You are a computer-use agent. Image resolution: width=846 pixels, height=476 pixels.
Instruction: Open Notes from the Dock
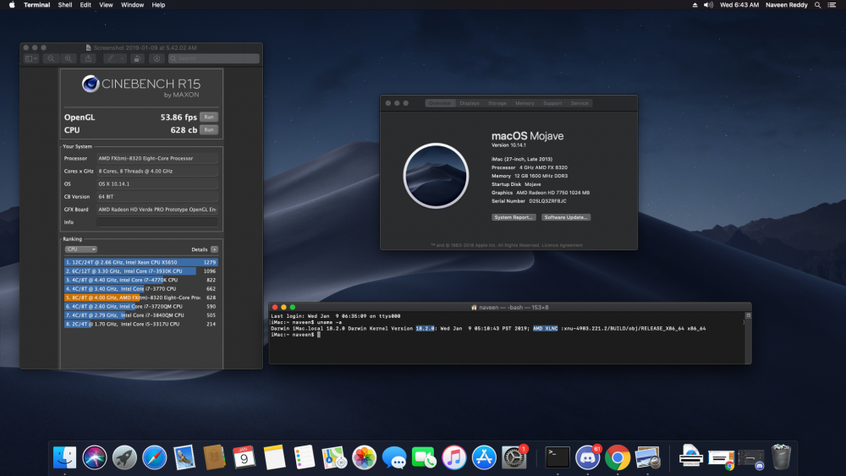tap(274, 457)
